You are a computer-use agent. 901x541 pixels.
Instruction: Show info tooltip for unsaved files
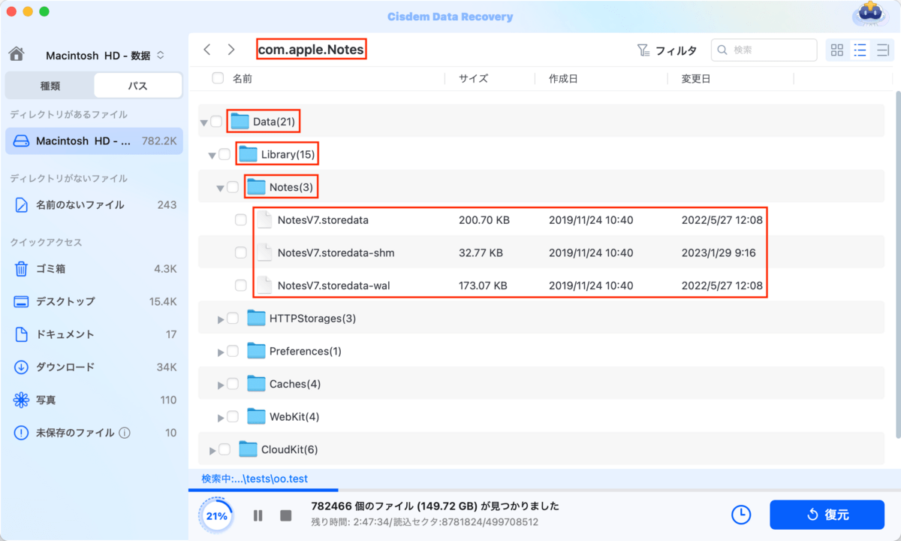[125, 433]
